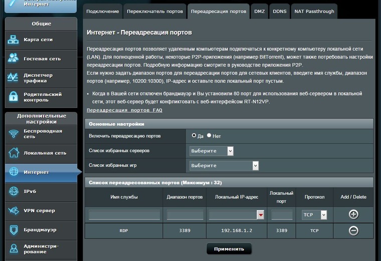Viewport: 381px width, 261px height.
Task: Click the Общие sidebar group header
Action: (x=41, y=23)
